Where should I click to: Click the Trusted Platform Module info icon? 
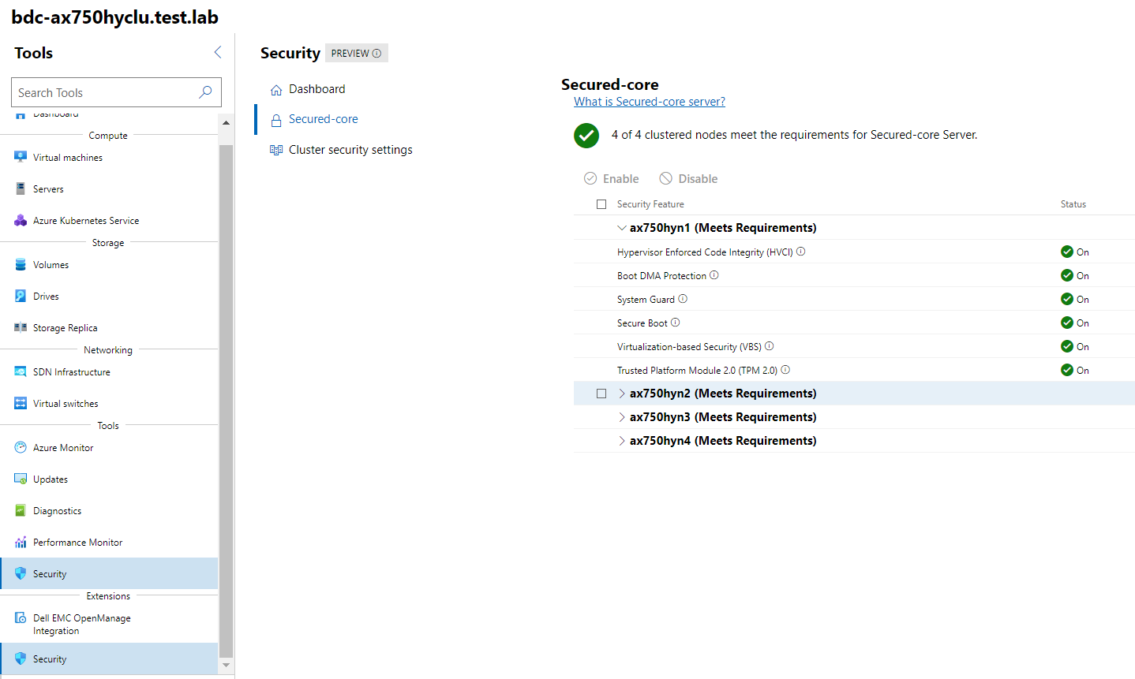[785, 370]
